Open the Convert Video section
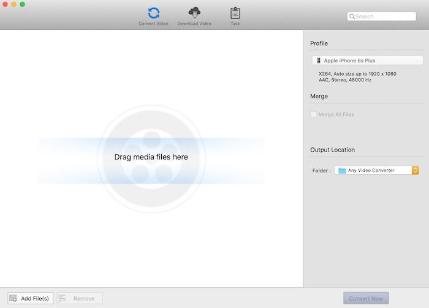The width and height of the screenshot is (429, 308). tap(153, 16)
